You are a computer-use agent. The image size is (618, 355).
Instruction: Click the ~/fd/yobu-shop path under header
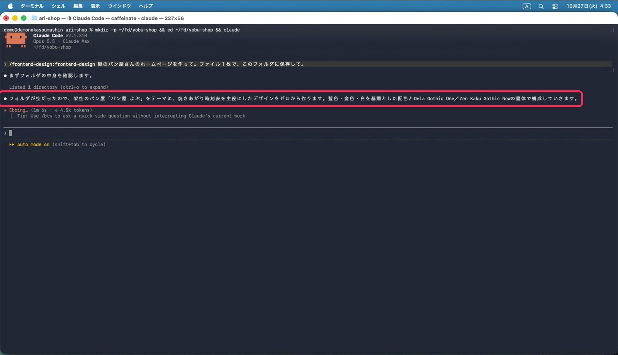(52, 47)
